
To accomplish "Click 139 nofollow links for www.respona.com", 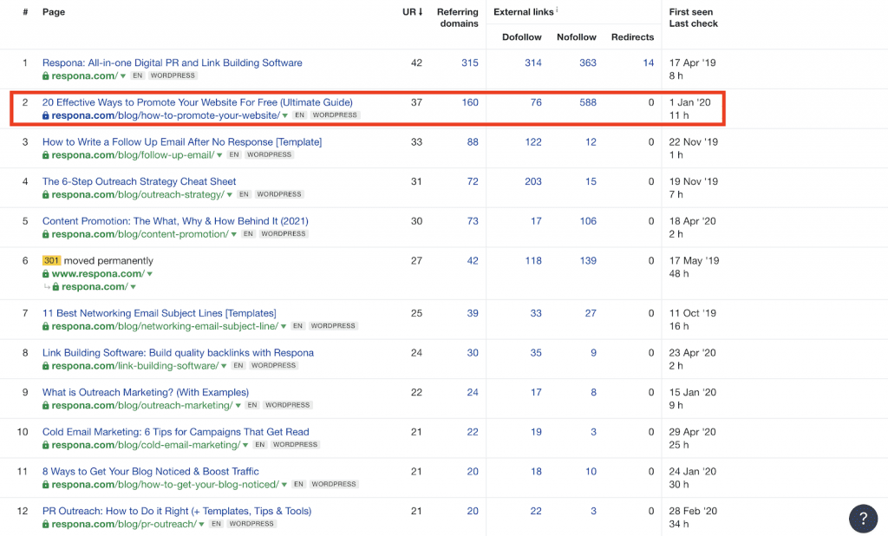I will (x=588, y=261).
